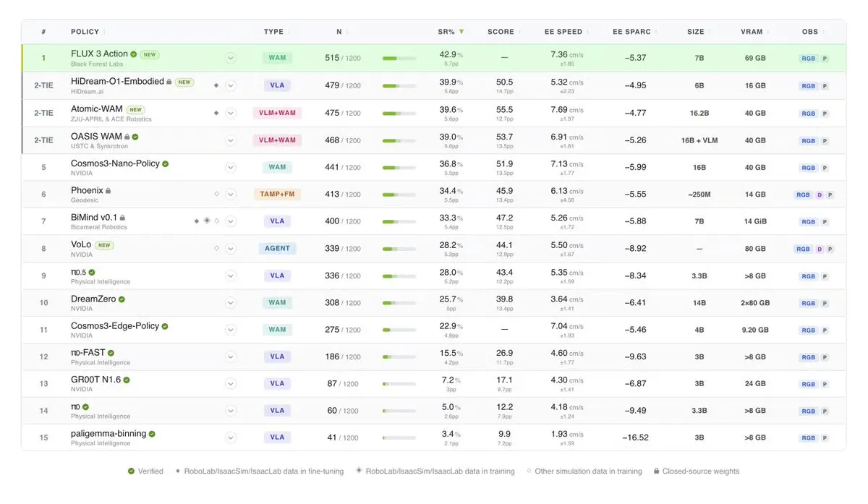Click the WAM type badge for FLUX 3 Action

[277, 58]
